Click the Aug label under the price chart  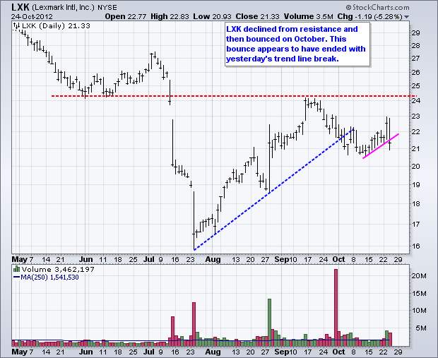213,259
